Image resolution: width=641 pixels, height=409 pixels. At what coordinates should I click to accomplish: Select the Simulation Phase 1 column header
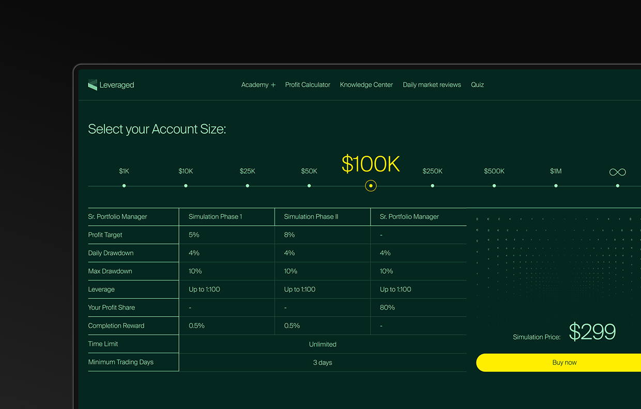pyautogui.click(x=215, y=217)
